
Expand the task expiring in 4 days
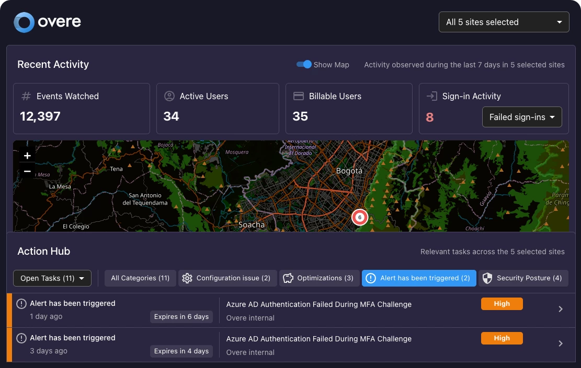click(x=560, y=343)
